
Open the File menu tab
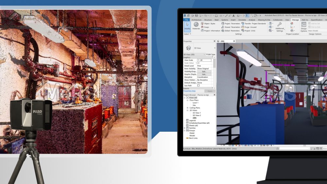[x=186, y=20]
